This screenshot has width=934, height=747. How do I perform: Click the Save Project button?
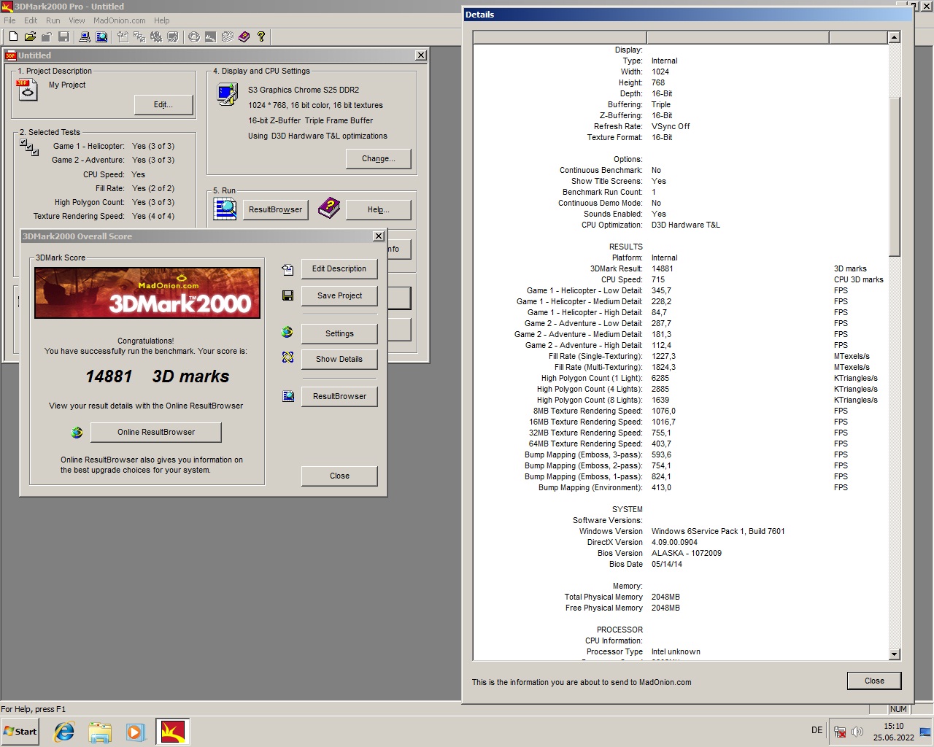coord(339,295)
